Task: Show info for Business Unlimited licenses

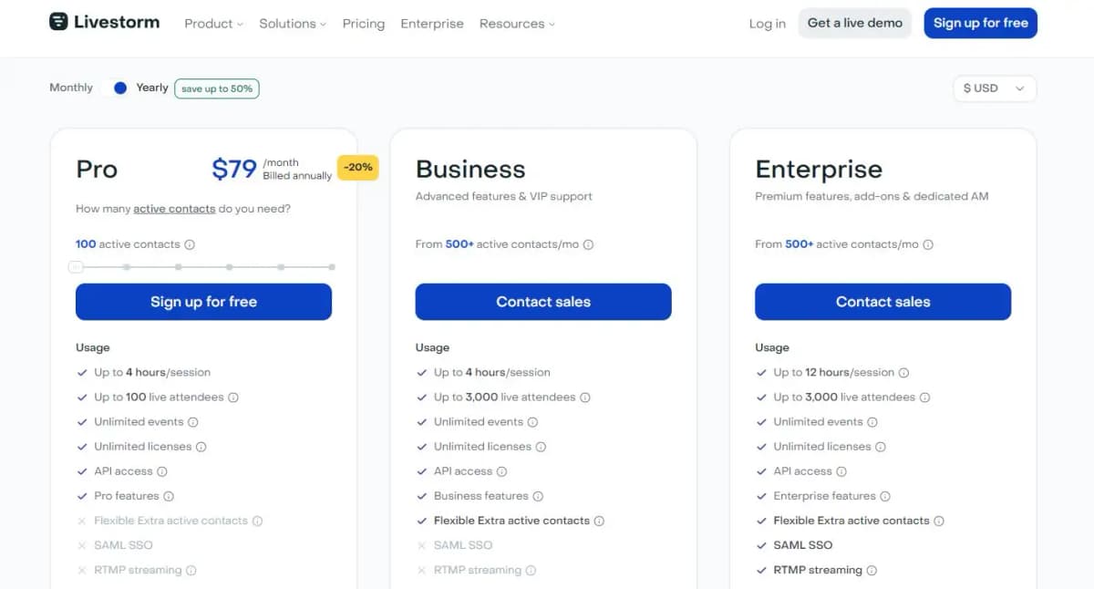Action: [541, 447]
